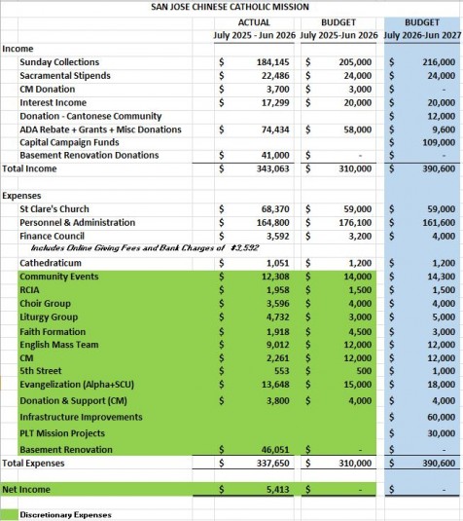Screen dimensions: 463x521
Task: Select the Net Income 5,413 cell
Action: click(x=254, y=489)
